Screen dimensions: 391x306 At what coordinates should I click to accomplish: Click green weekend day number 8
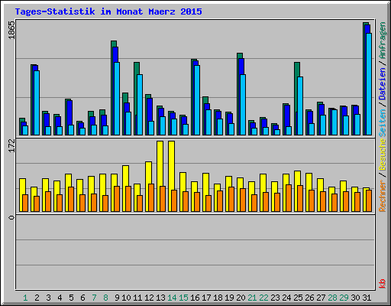tap(105, 298)
